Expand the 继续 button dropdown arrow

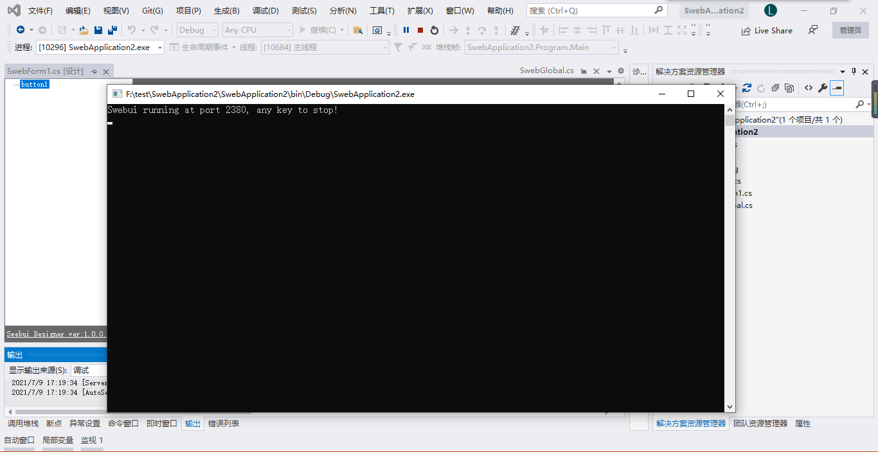342,30
